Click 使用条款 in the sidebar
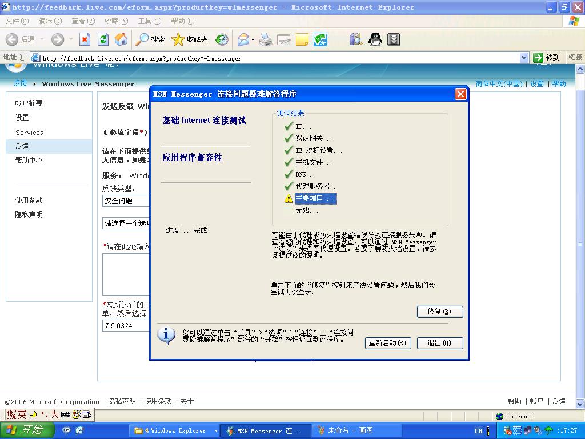The height and width of the screenshot is (439, 585). pos(29,201)
